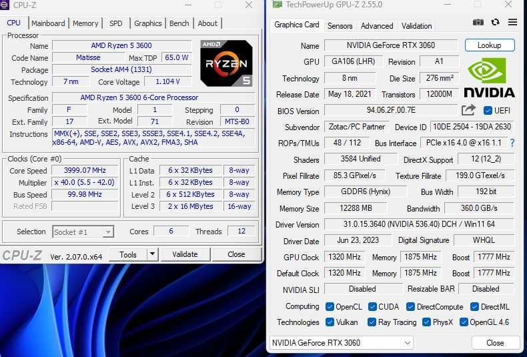Click the GPU-Z title bar app icon
This screenshot has height=357, width=527.
[277, 5]
